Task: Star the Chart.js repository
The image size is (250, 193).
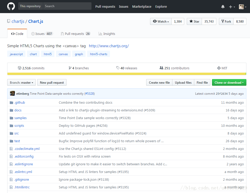Action: [x=194, y=22]
